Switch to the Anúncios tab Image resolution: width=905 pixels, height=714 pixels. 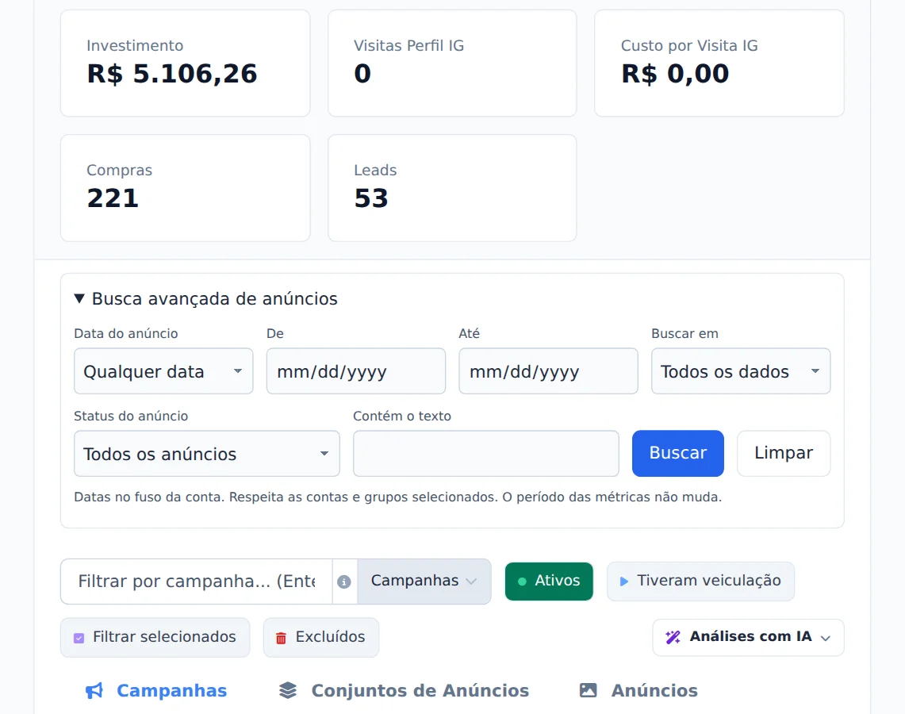pos(638,690)
